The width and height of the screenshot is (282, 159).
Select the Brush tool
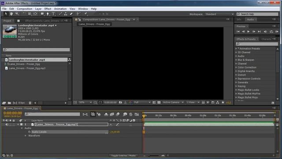pyautogui.click(x=60, y=14)
